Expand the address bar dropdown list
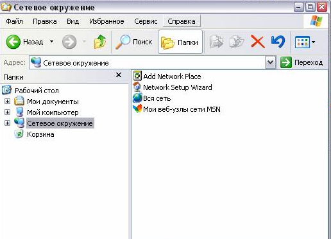331x239 pixels. (270, 62)
